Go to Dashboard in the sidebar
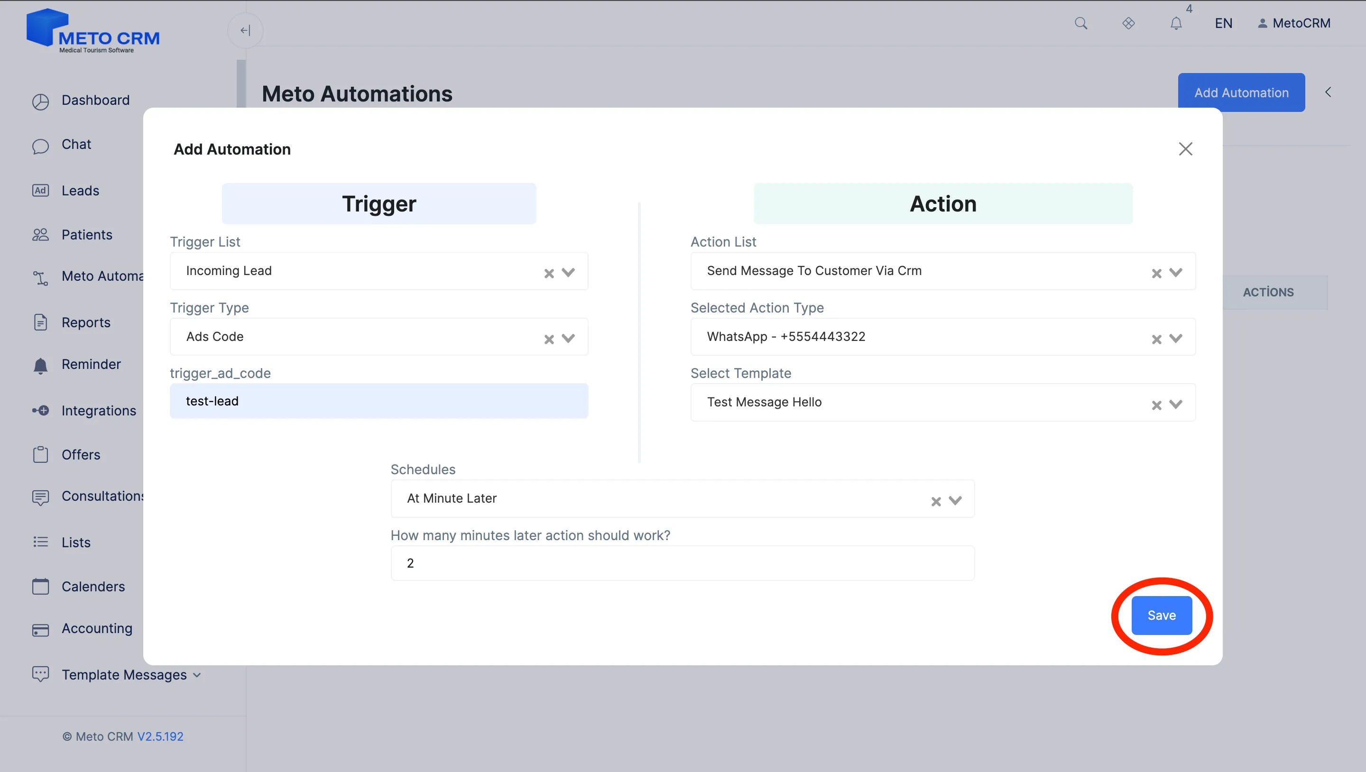Image resolution: width=1366 pixels, height=772 pixels. (x=95, y=100)
